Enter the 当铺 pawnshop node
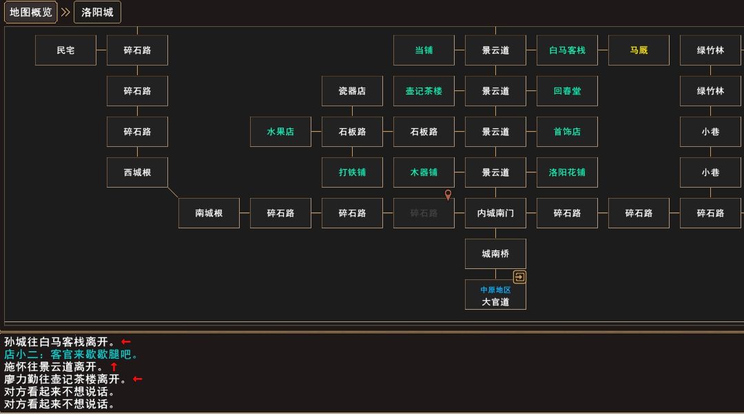 424,50
